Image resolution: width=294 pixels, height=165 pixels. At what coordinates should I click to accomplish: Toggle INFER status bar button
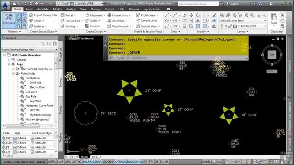coord(52,162)
